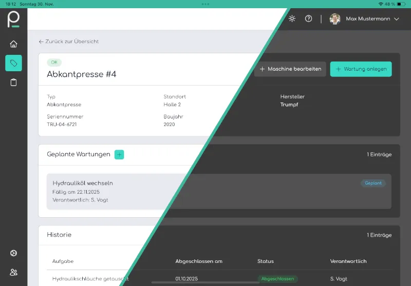411x286 pixels.
Task: Click the Geplante Wartungen heading
Action: (79, 154)
